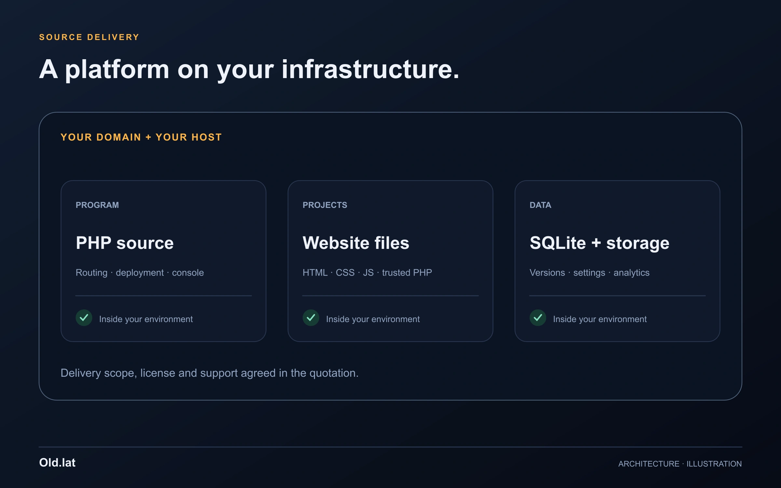Click the PROGRAM label

pos(97,205)
